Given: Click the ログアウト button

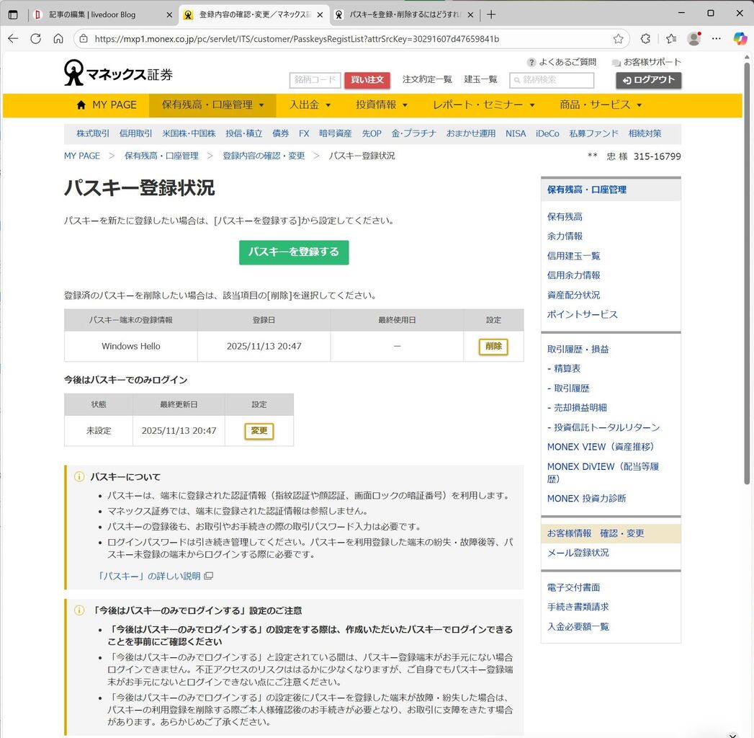Looking at the screenshot, I should pos(649,80).
